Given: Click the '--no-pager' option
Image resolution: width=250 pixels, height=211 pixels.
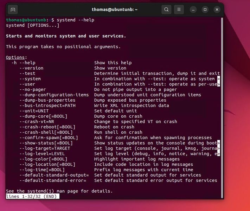Looking at the screenshot, I should (x=33, y=90).
